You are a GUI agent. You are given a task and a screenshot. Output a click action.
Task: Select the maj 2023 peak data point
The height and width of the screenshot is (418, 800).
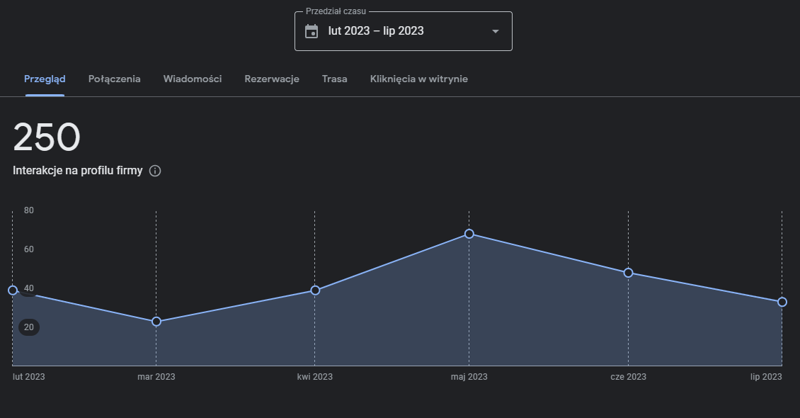[469, 234]
